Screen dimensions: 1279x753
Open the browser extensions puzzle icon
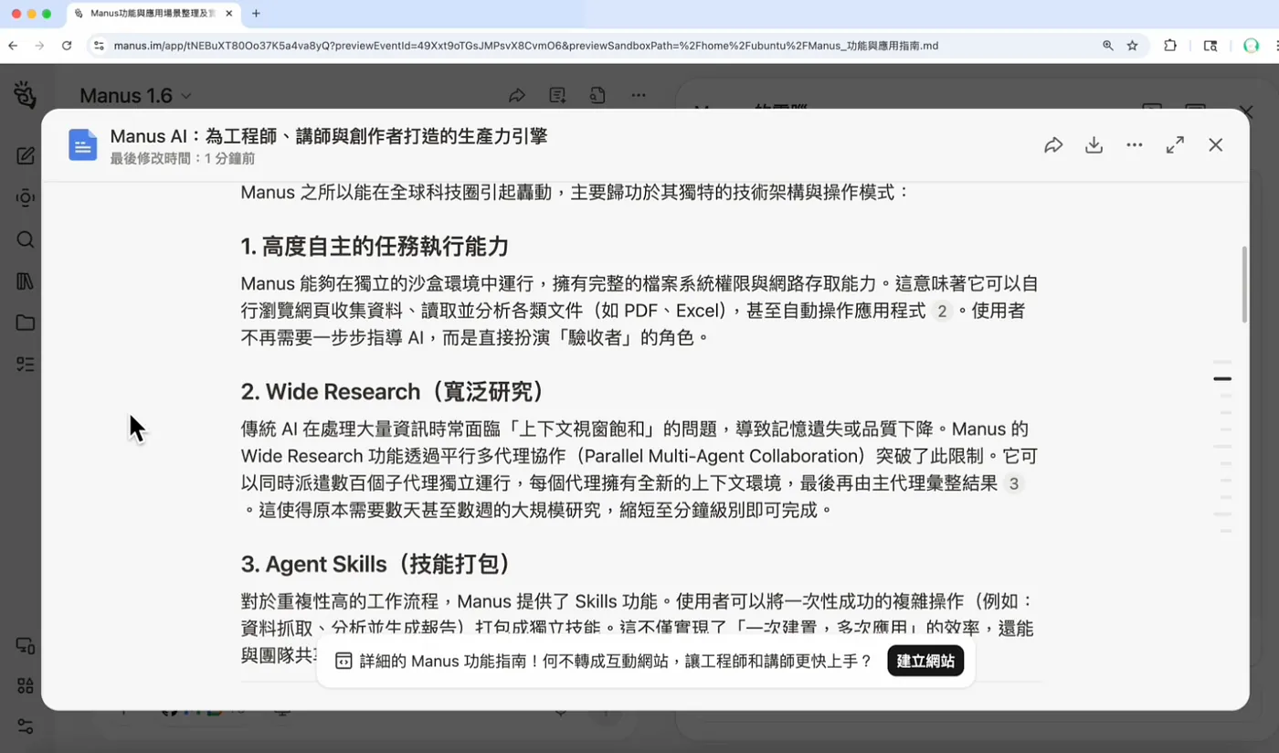[1170, 46]
